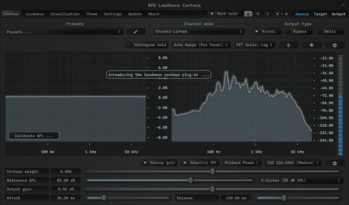Click Contour weight 0.00% value field
349x205 pixels.
[x=66, y=171]
